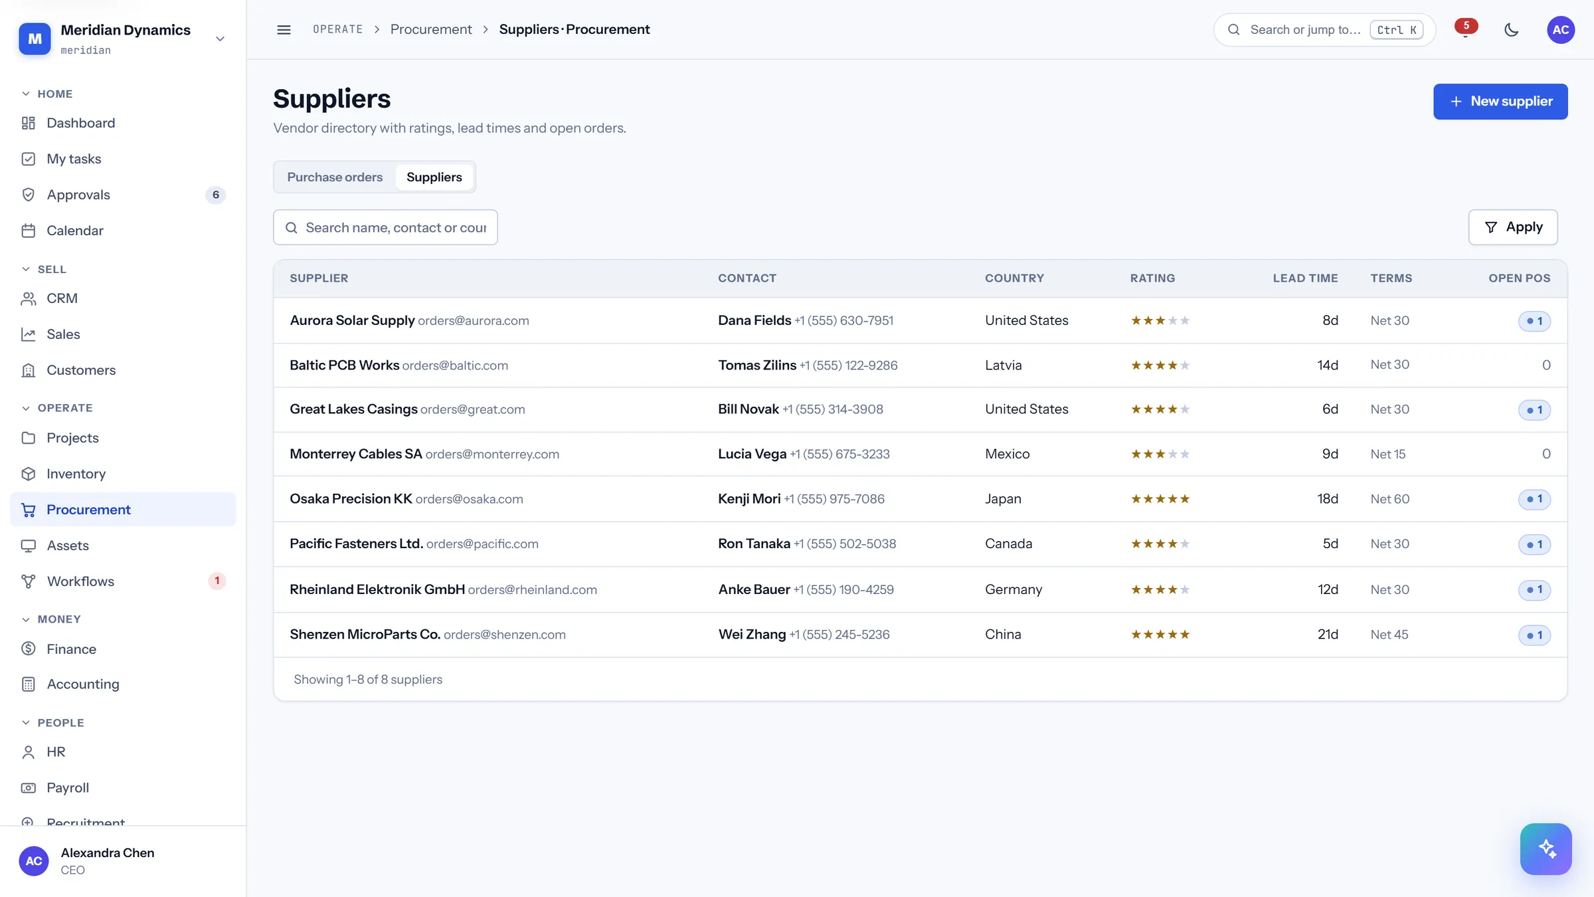Click open POs badge for Pacific Fasteners Ltd.
The width and height of the screenshot is (1594, 897).
pyautogui.click(x=1534, y=544)
